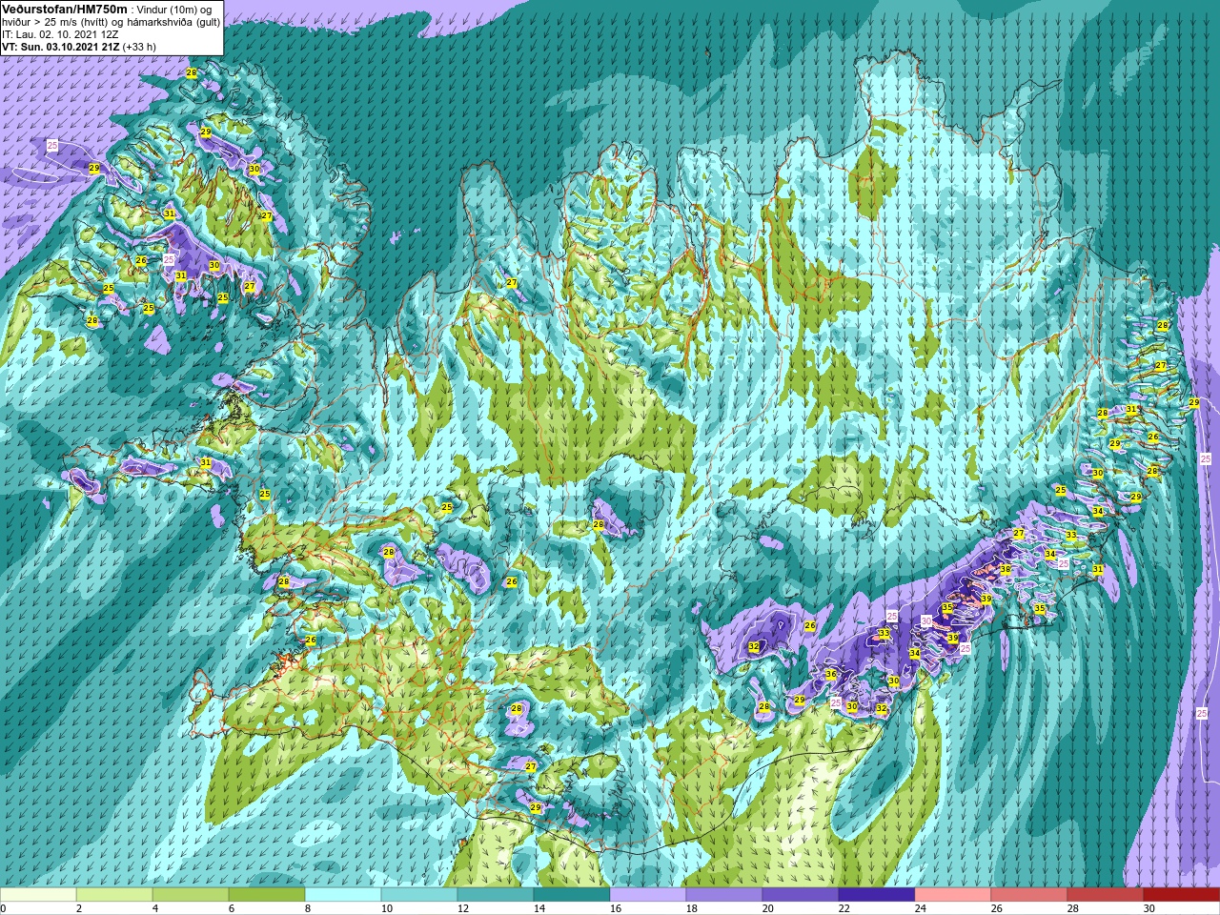The image size is (1220, 915).
Task: Click the pale yellow 0–2 m/s legend swatch
Action: point(38,895)
